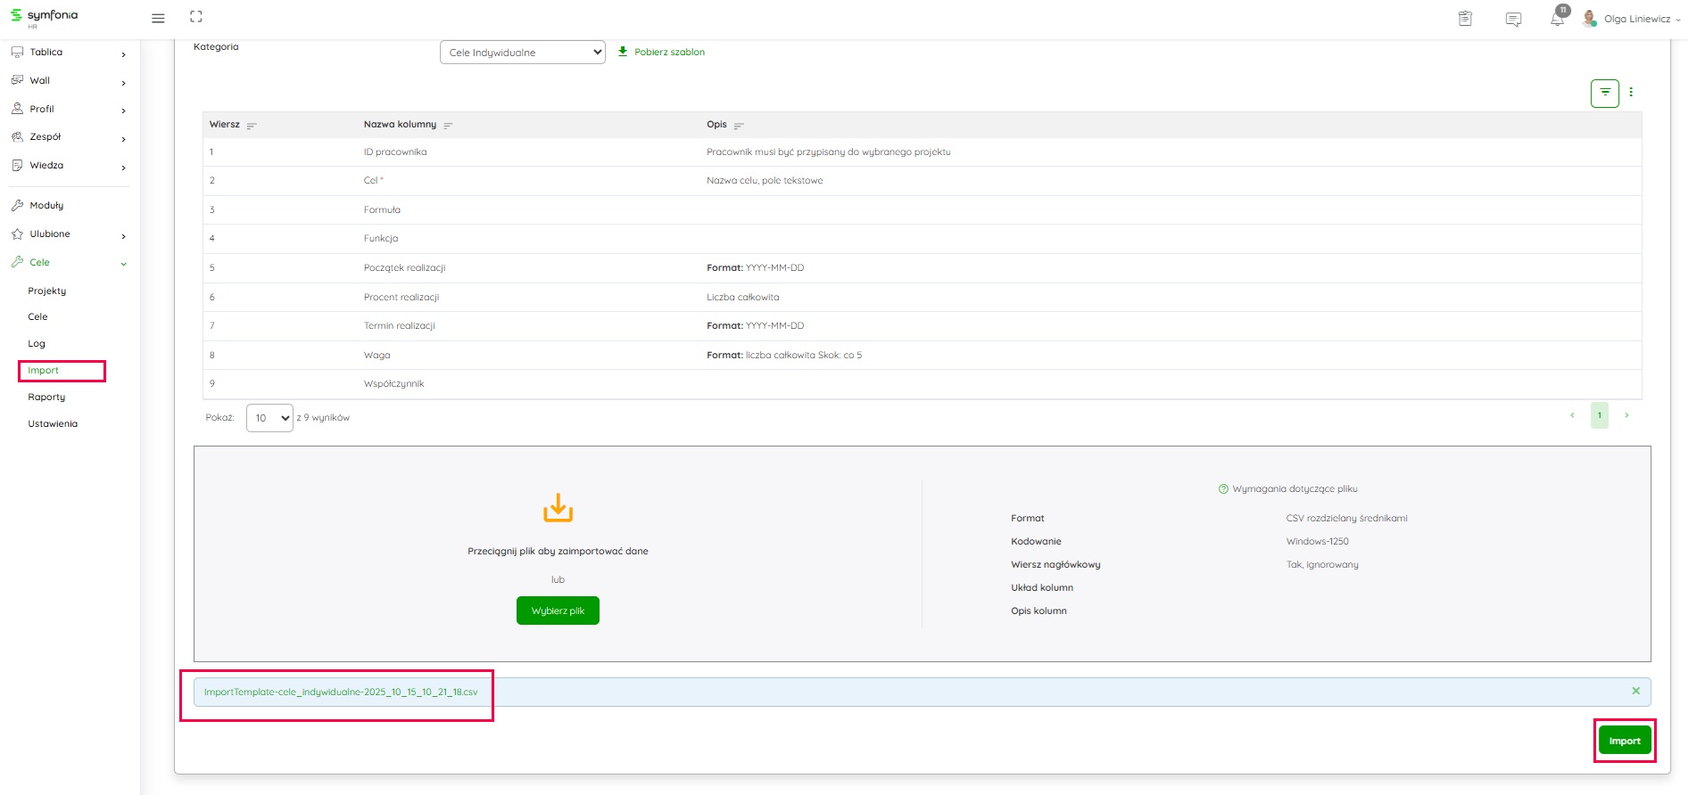Sort by the Wiersz column icon

[x=252, y=126]
